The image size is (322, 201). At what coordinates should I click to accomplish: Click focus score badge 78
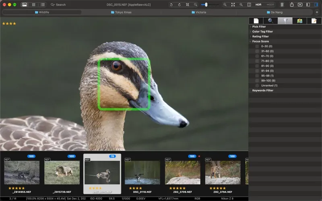(x=112, y=156)
